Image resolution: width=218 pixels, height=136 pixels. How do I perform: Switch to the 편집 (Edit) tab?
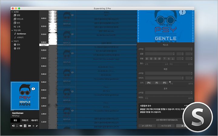click(x=15, y=120)
